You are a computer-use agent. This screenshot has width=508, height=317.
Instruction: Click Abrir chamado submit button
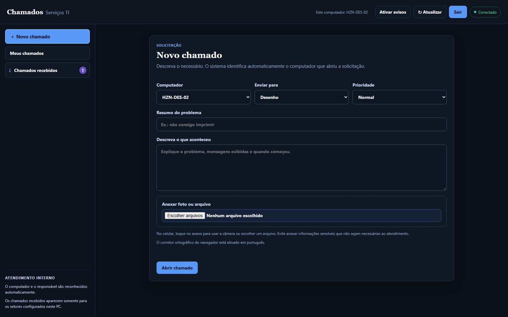click(x=177, y=268)
